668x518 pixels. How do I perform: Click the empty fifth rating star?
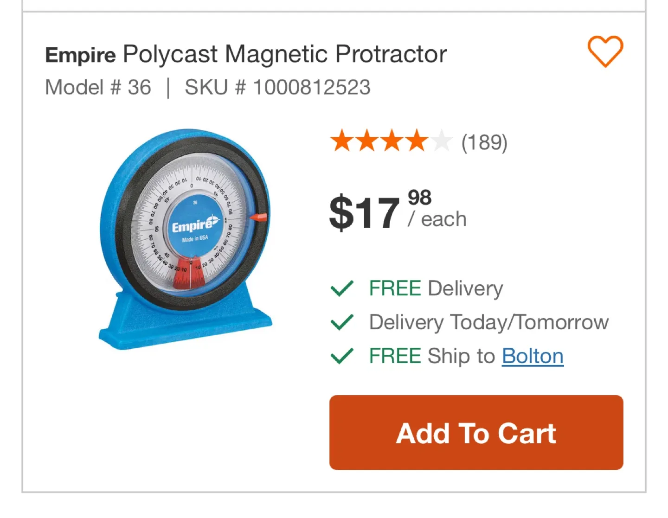tap(441, 142)
